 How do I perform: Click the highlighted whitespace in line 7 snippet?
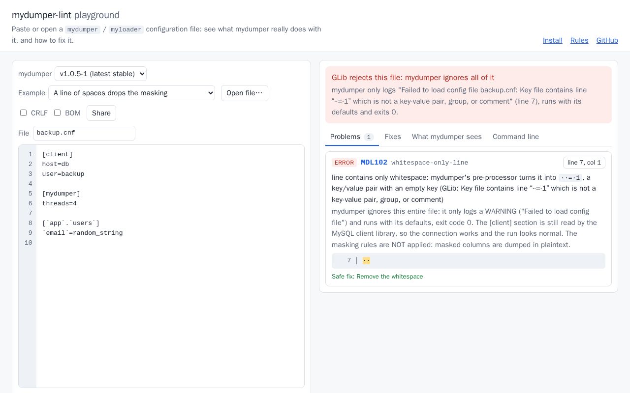(366, 261)
